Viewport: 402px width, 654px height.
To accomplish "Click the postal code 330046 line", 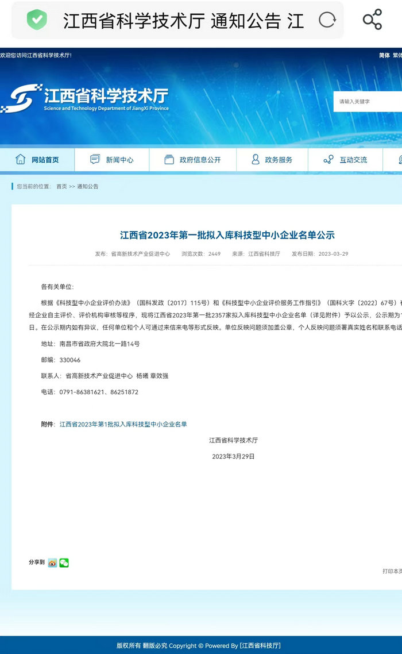I will 60,360.
